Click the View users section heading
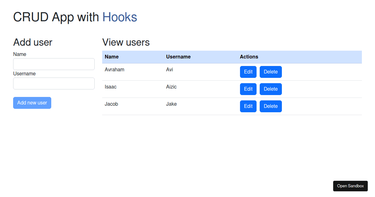The width and height of the screenshot is (375, 197). 126,42
